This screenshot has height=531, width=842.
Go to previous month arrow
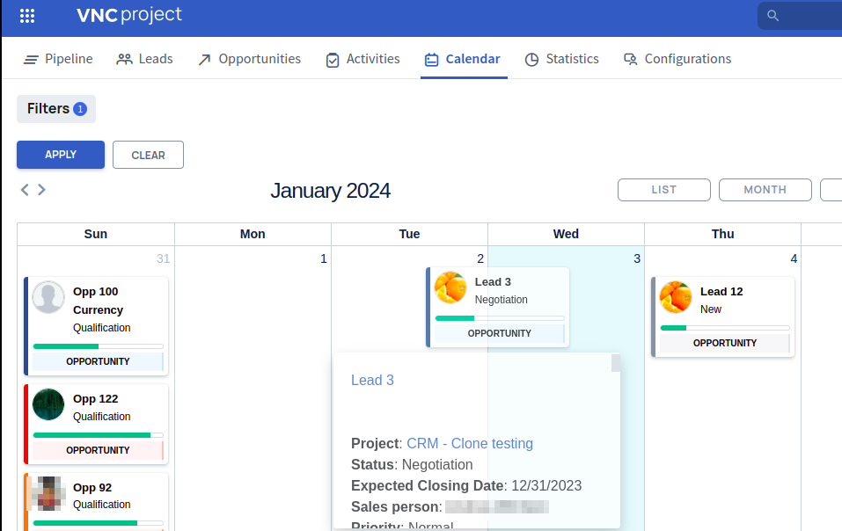tap(25, 189)
